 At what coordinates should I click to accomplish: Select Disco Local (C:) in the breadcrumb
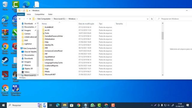[x=59, y=19]
